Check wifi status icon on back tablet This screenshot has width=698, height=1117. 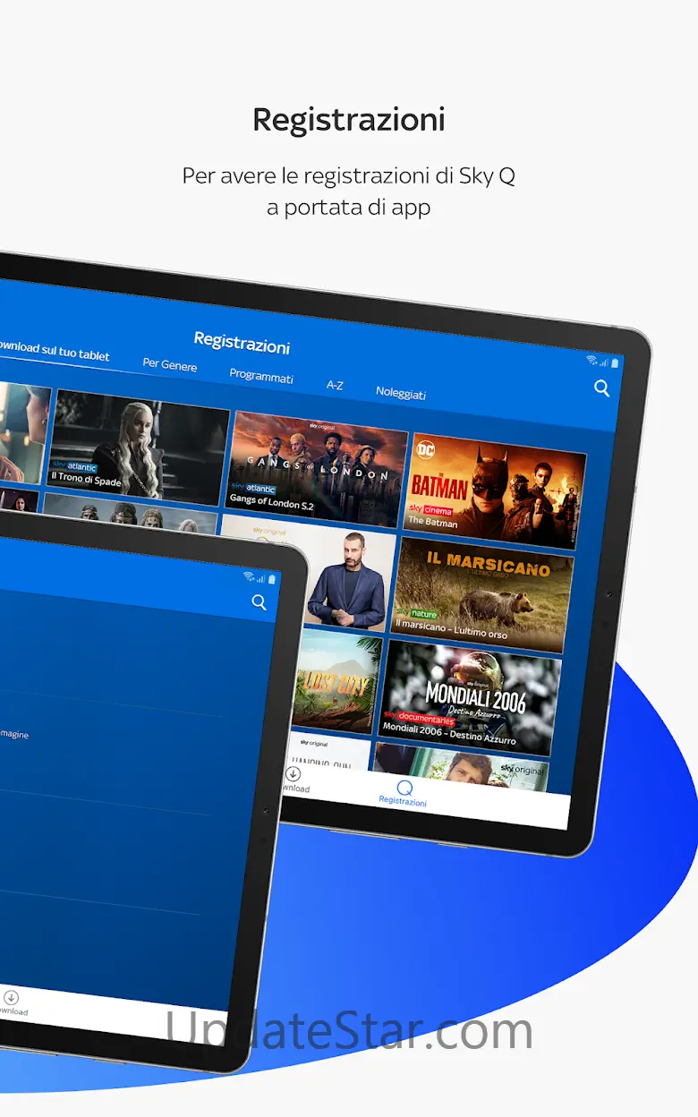tap(592, 361)
